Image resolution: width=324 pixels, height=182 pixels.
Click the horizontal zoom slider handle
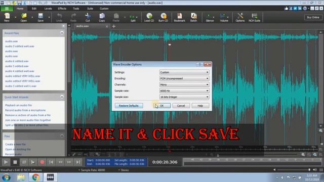coord(218,155)
